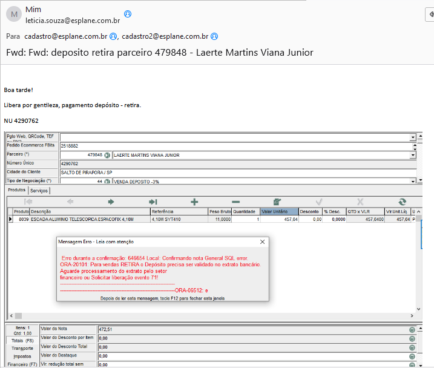Expand the Pgto Web, QRCode, TEF dropdown
434x368 pixels.
pyautogui.click(x=413, y=137)
